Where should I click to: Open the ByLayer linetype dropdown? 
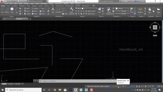pyautogui.click(x=122, y=14)
